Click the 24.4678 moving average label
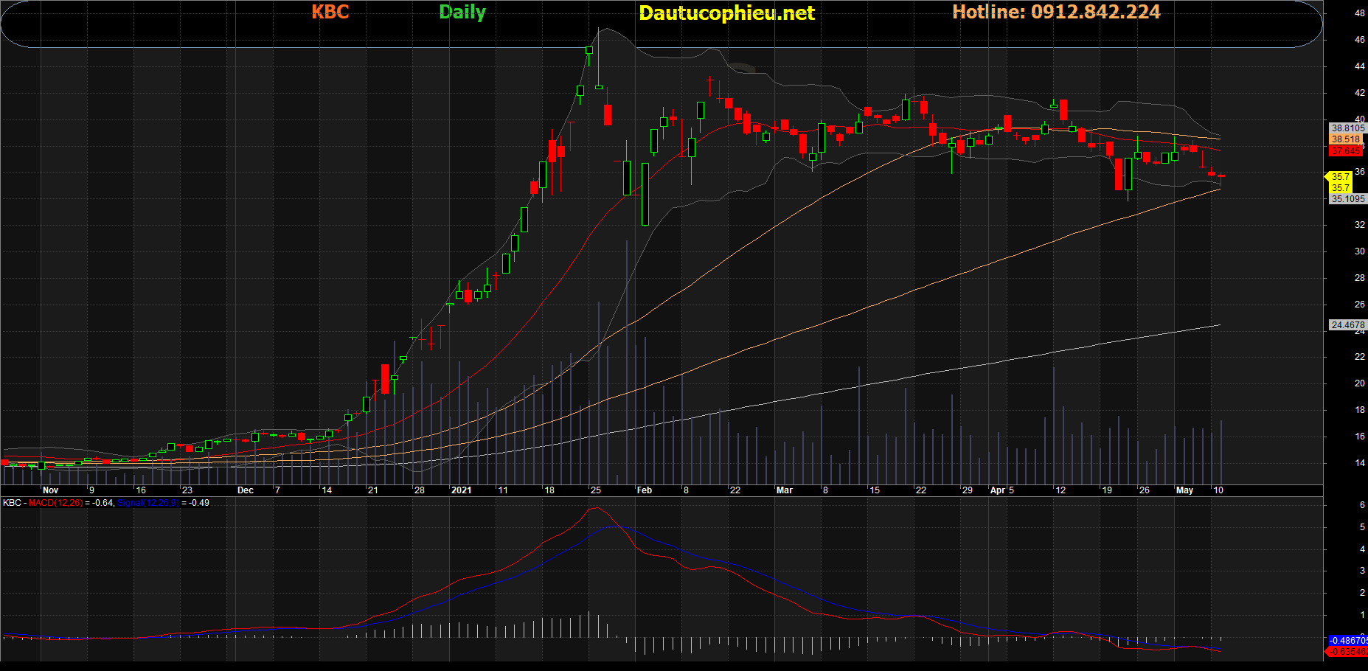Viewport: 1368px width, 671px height. coord(1347,324)
